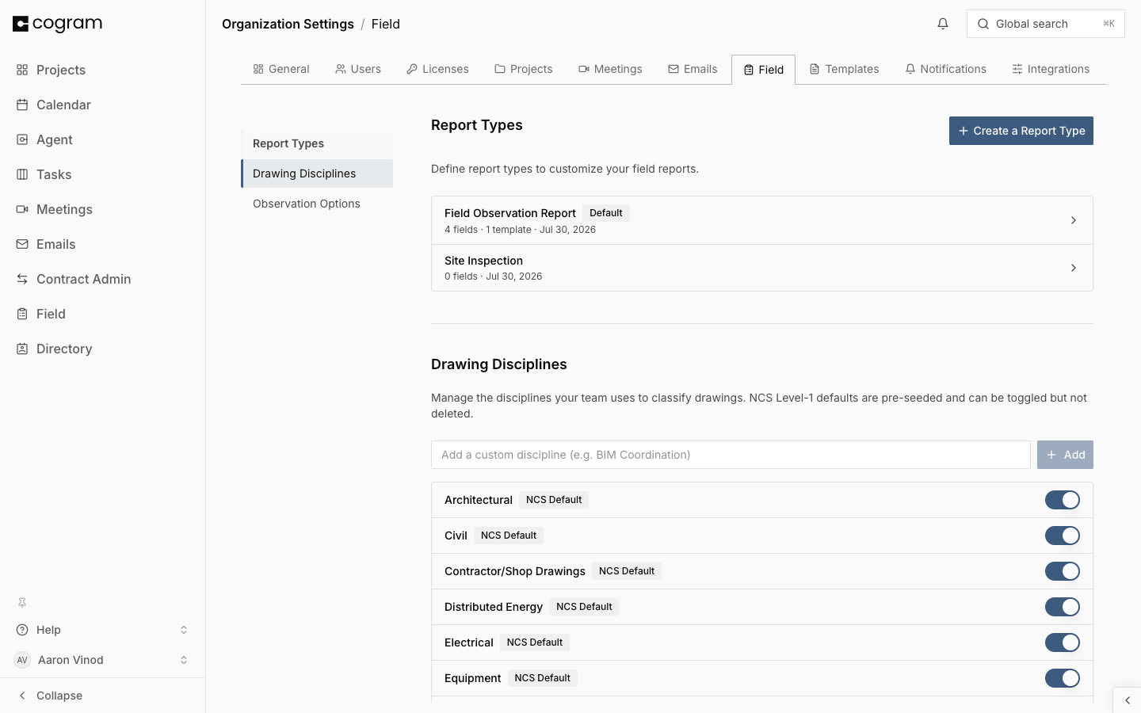Open notifications bell icon

(943, 24)
